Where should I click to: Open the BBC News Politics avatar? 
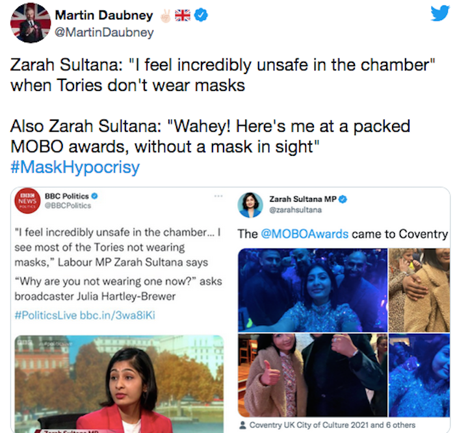click(27, 201)
